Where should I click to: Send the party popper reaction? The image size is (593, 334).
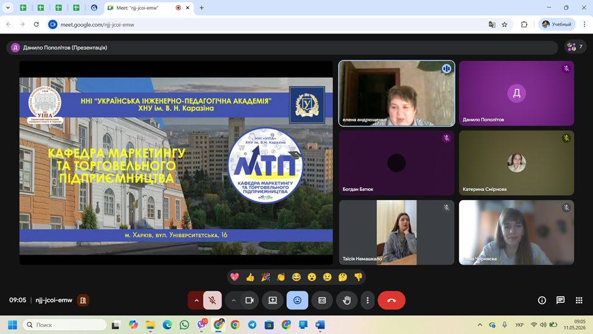coord(265,277)
